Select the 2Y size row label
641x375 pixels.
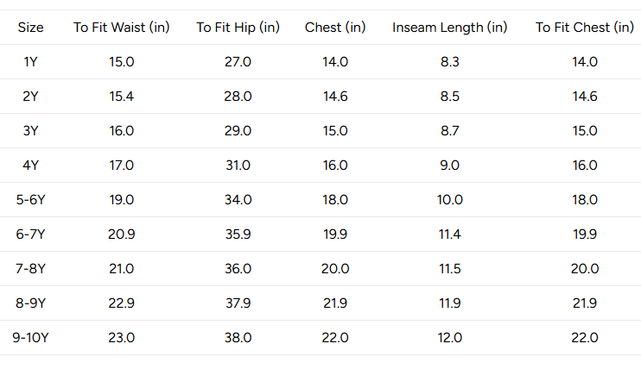(30, 97)
